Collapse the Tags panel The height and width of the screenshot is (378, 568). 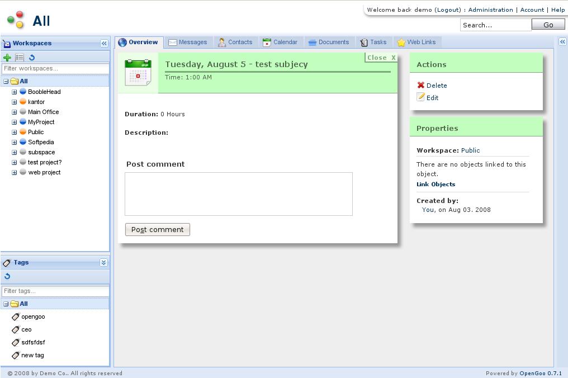click(x=103, y=262)
